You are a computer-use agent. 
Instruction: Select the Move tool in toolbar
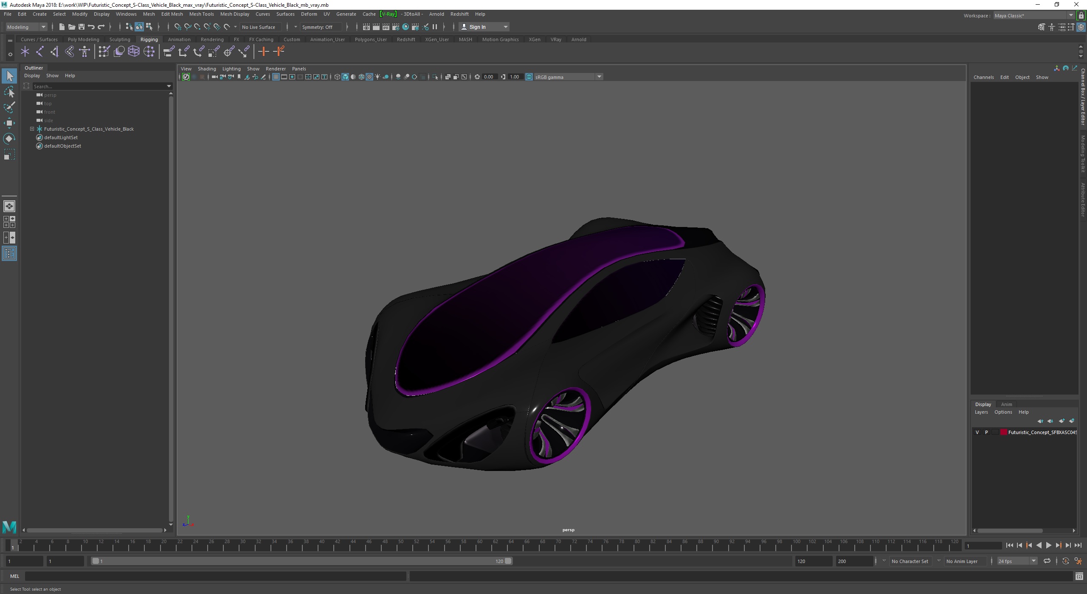(9, 123)
